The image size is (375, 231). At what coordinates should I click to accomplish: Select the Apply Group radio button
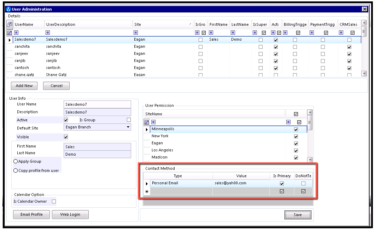[16, 161]
